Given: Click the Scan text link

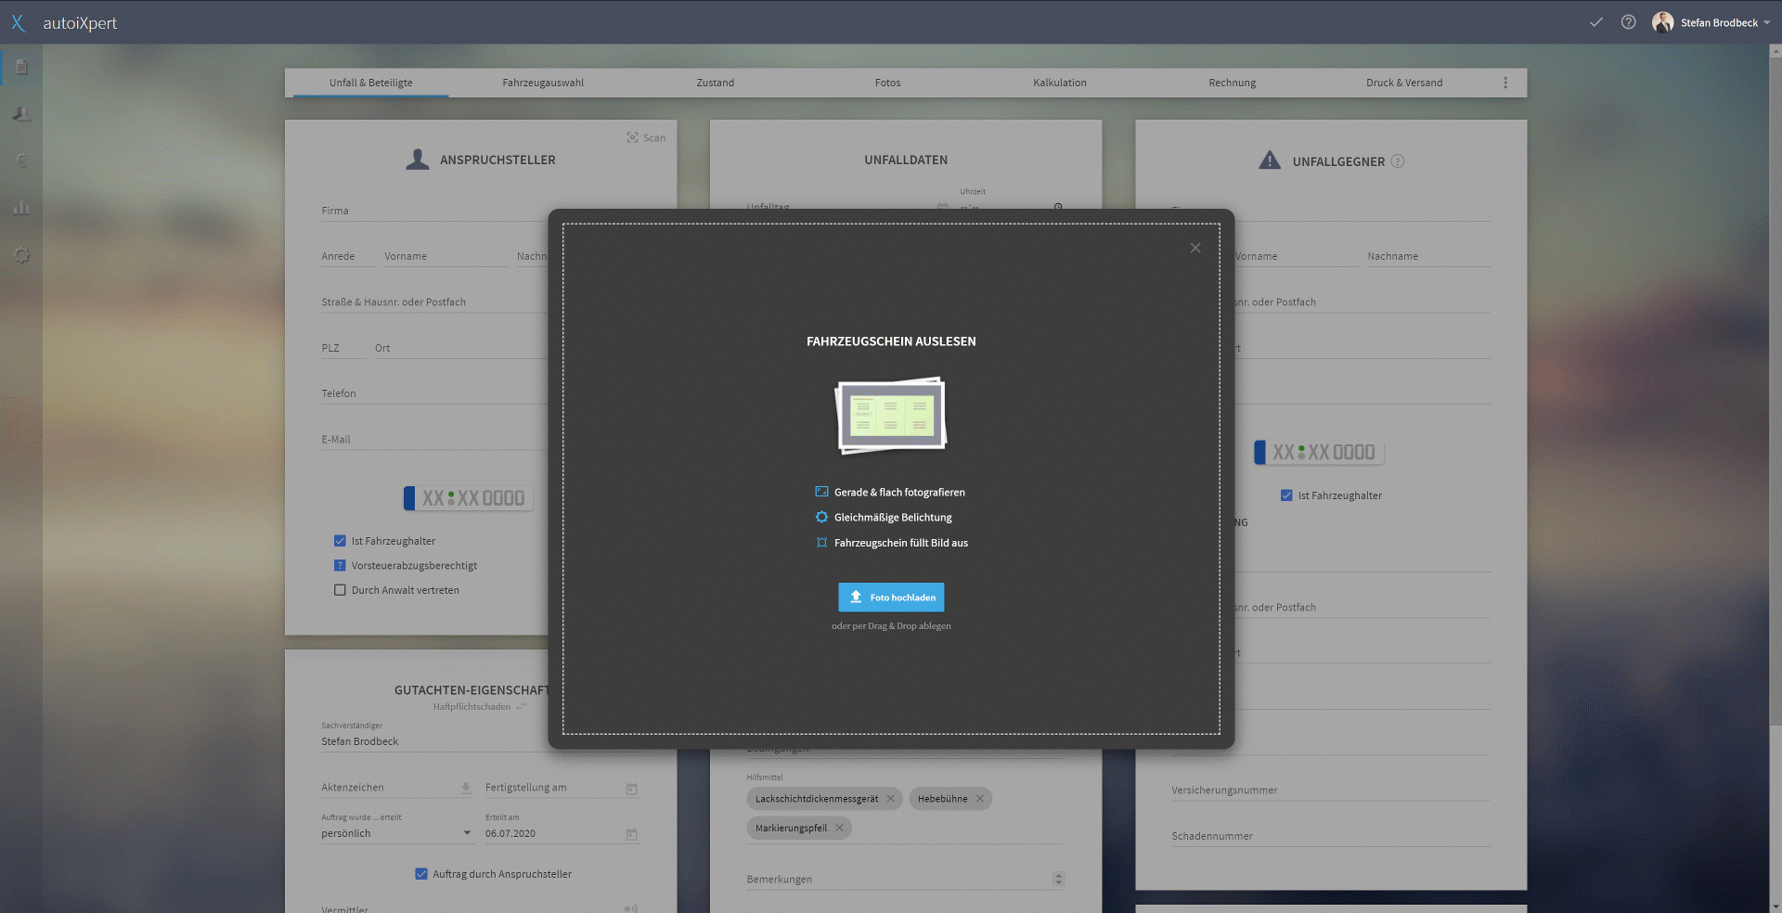Looking at the screenshot, I should click(x=654, y=137).
